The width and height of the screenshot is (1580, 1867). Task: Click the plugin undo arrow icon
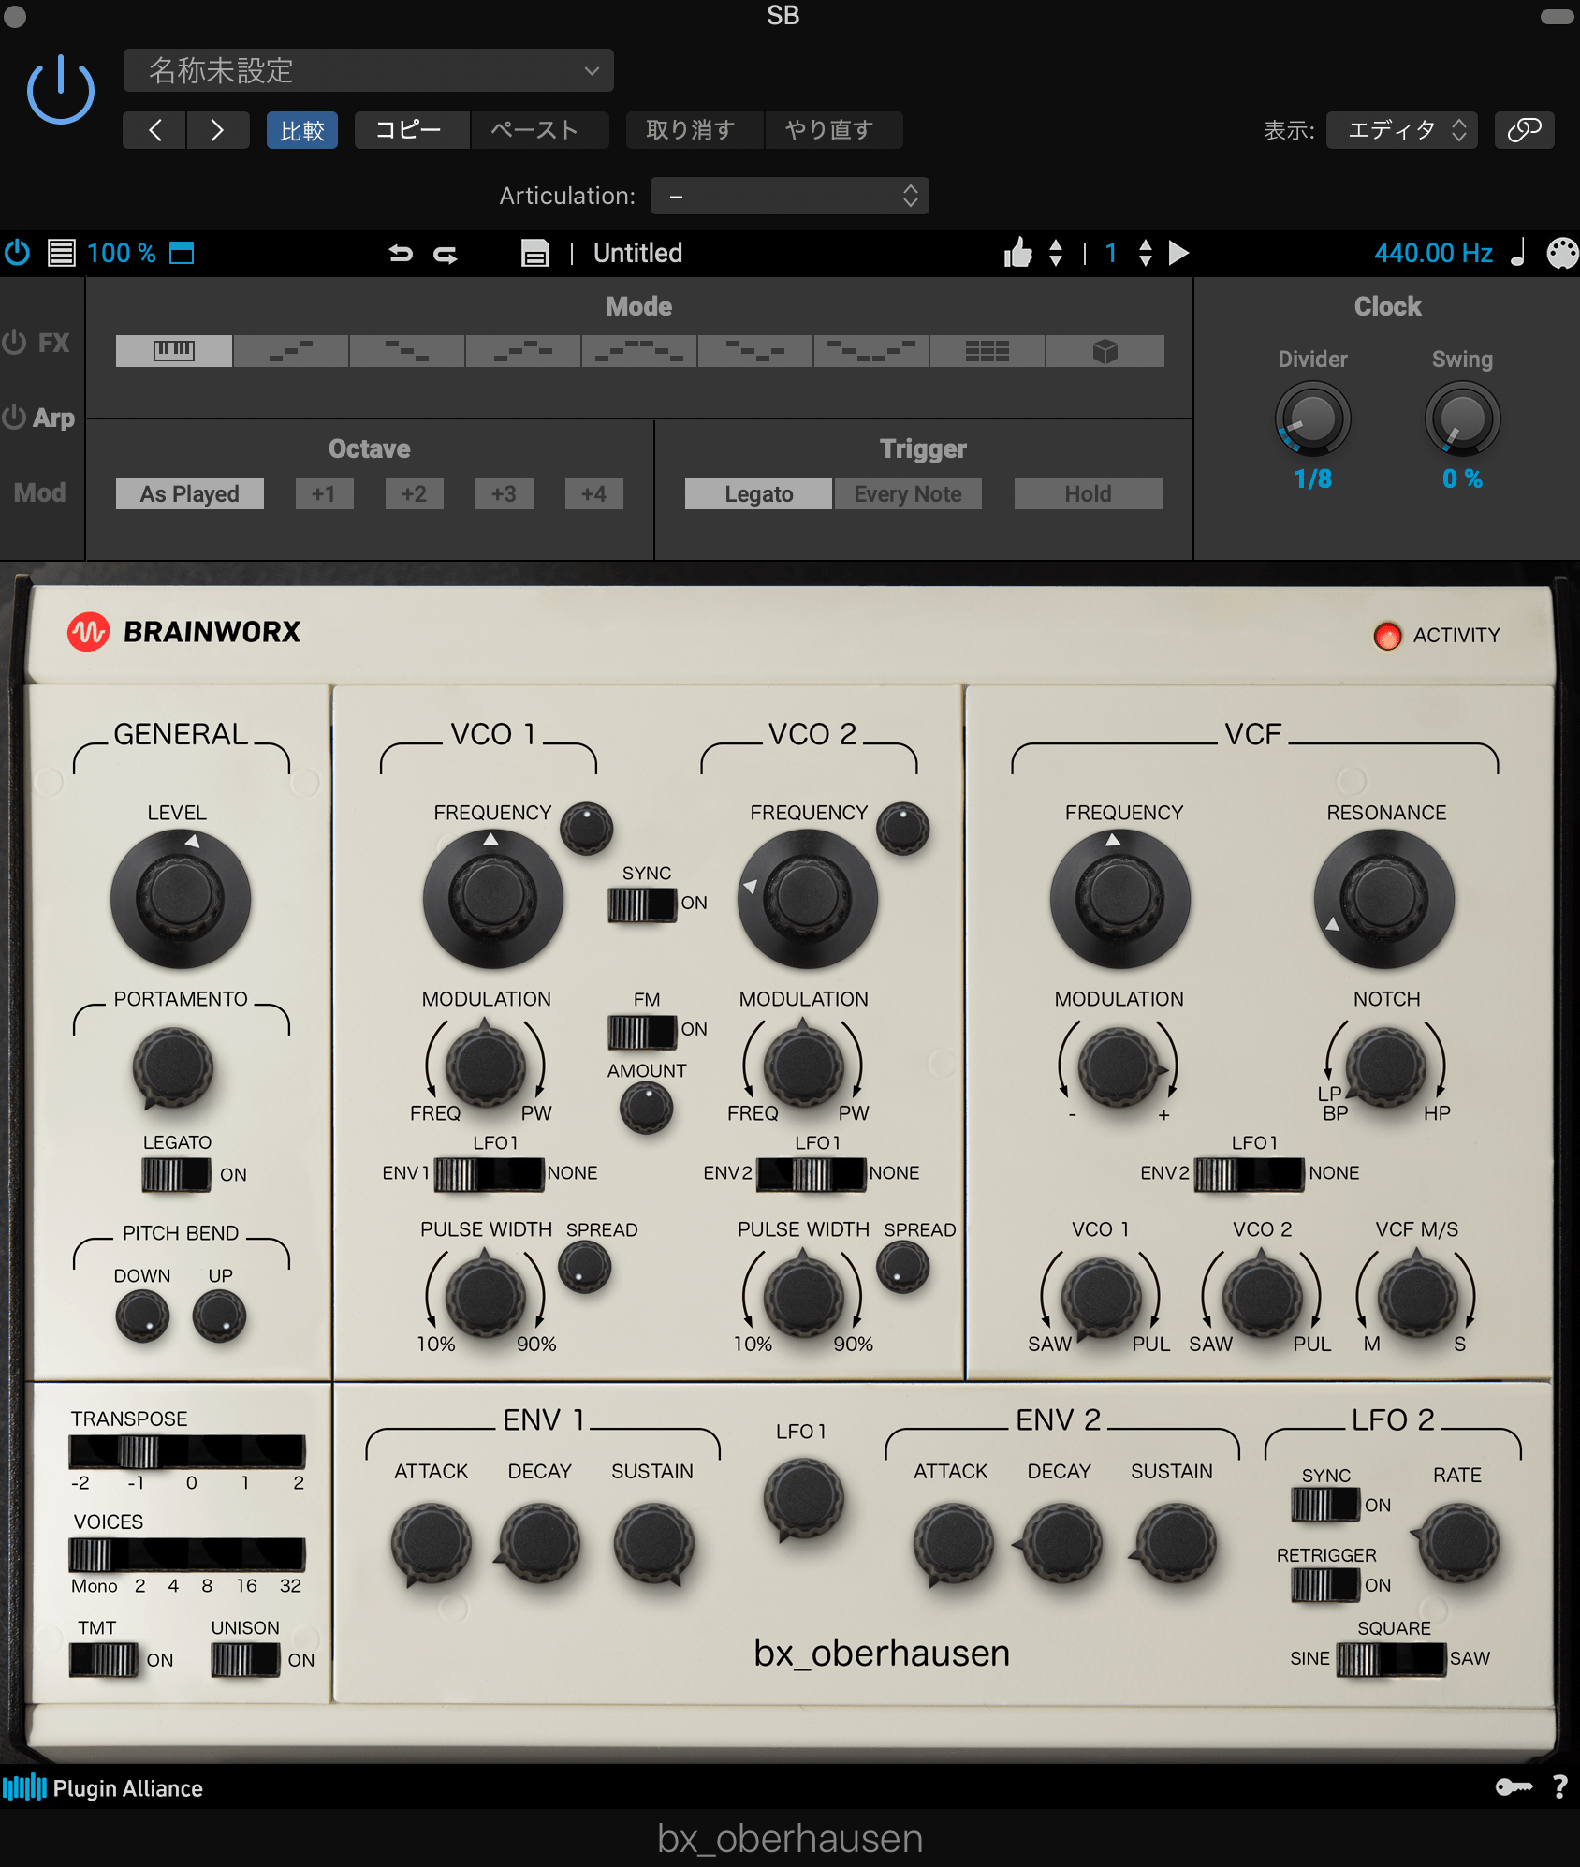pyautogui.click(x=401, y=253)
